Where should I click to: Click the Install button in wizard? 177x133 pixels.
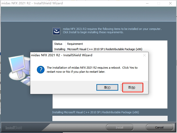click(120, 127)
